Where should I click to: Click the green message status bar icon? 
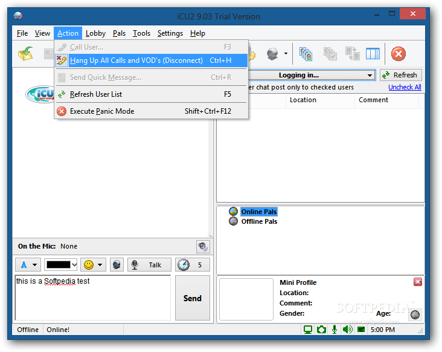click(361, 330)
